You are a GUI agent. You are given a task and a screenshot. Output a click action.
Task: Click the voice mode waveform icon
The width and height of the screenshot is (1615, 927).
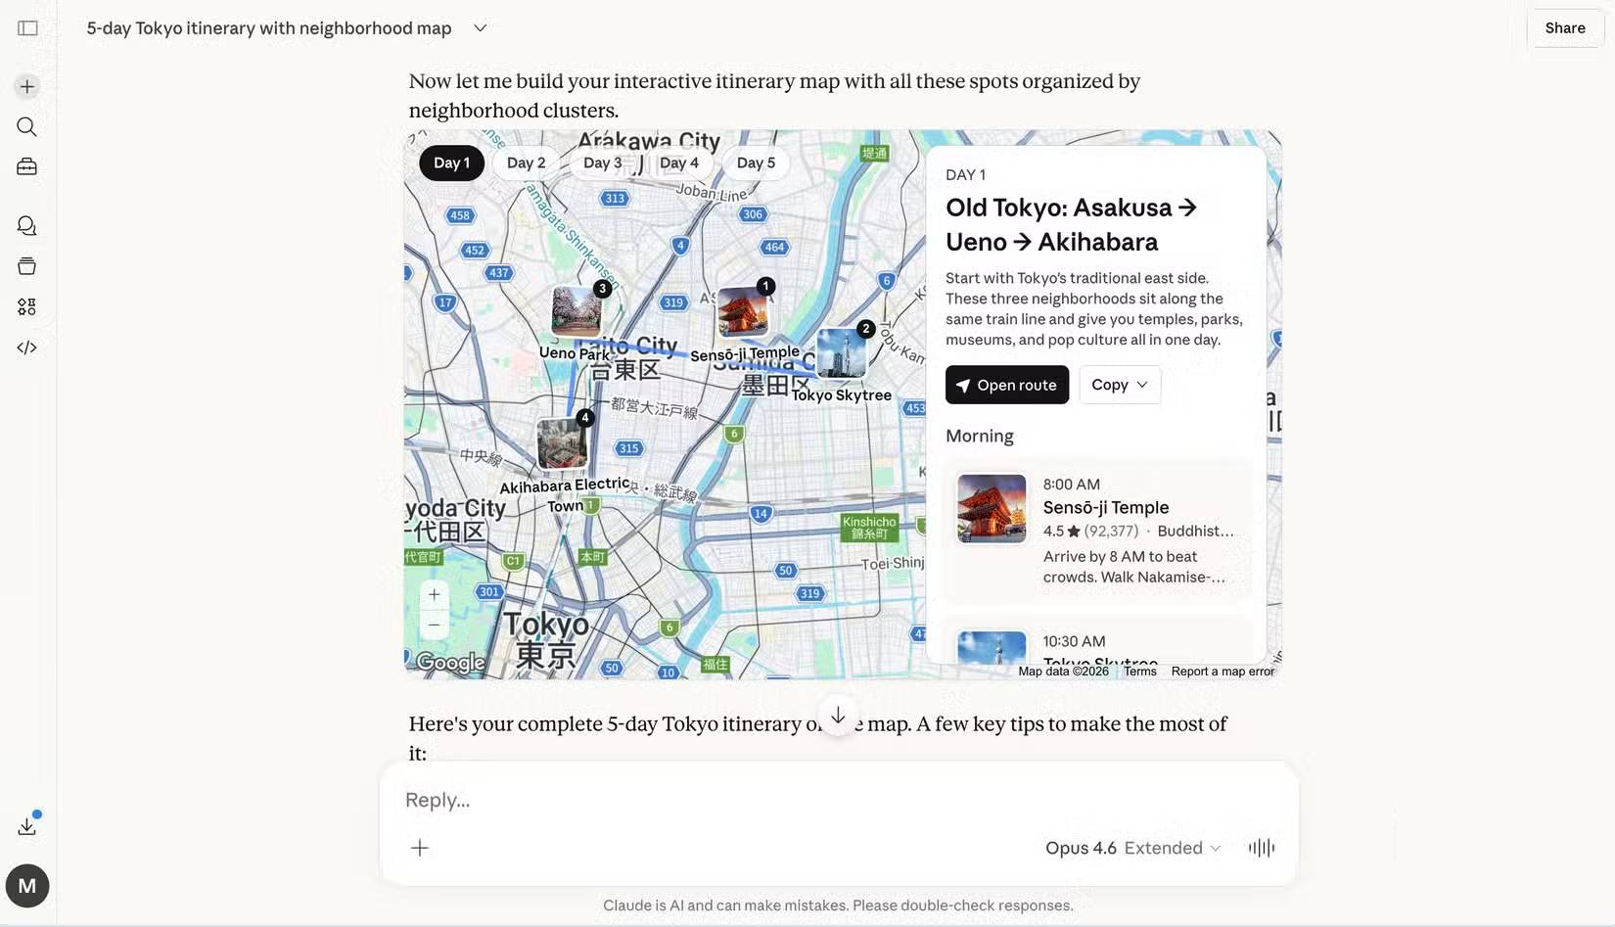pyautogui.click(x=1262, y=848)
